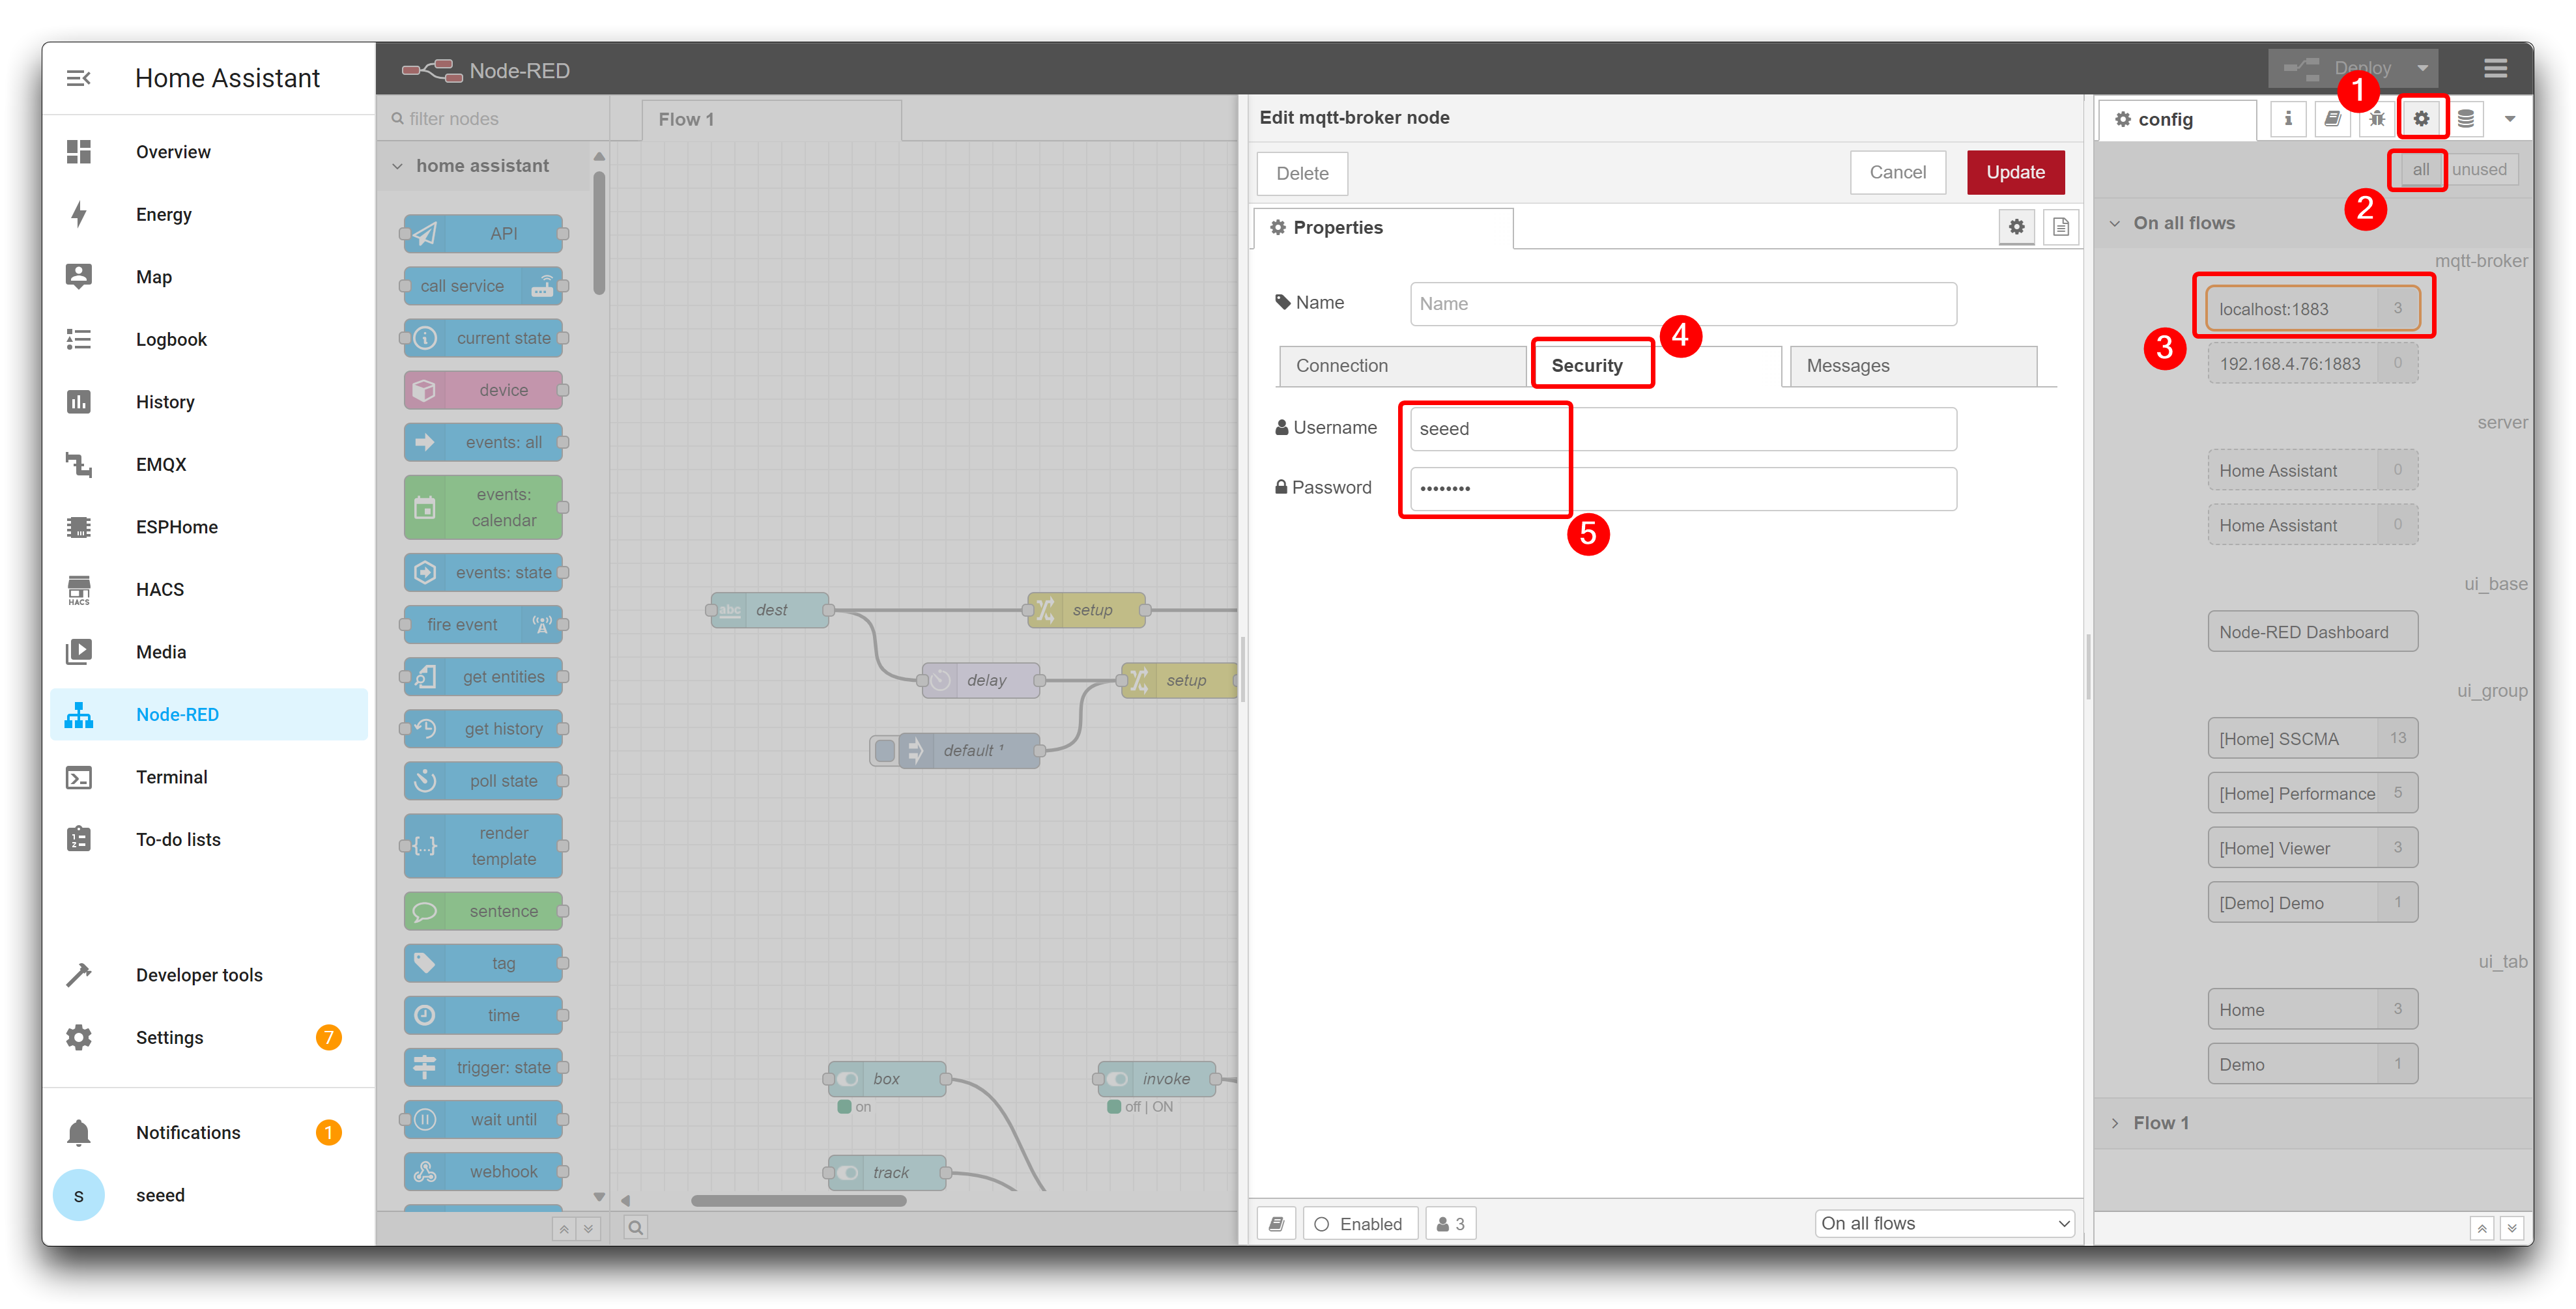This screenshot has width=2576, height=1309.
Task: Delete the mqtt-broker node
Action: point(1302,173)
